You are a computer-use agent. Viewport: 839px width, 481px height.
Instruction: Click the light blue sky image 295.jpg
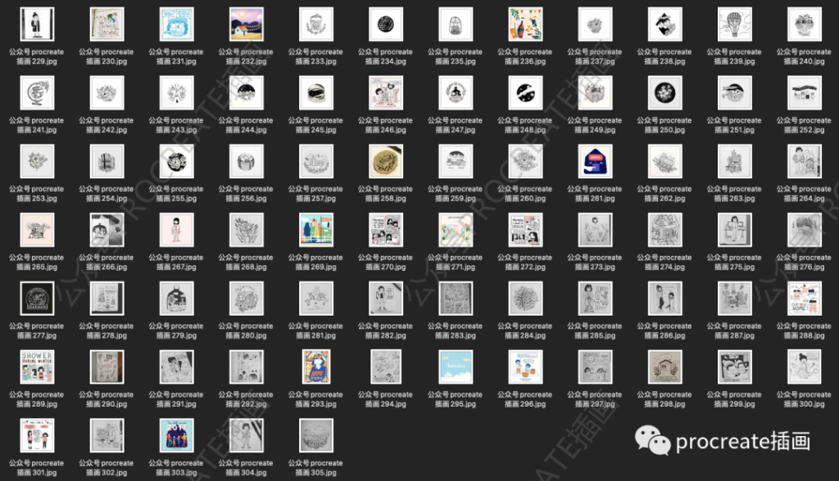coord(456,367)
